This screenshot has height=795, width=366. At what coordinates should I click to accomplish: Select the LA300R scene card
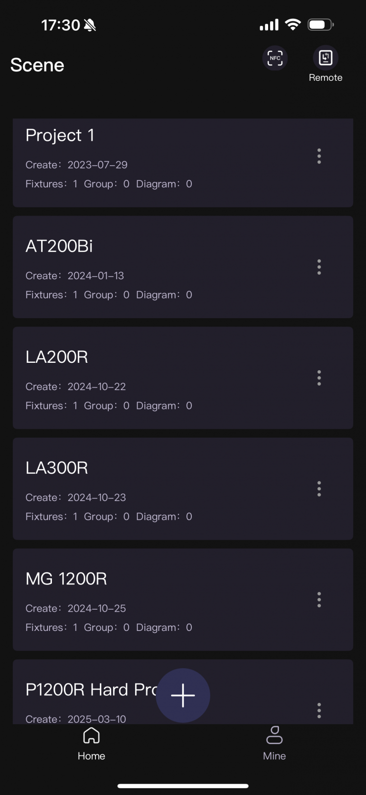click(148, 490)
